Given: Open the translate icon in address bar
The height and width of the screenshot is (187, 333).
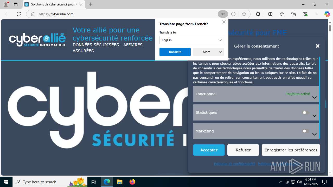Looking at the screenshot, I should pyautogui.click(x=223, y=14).
